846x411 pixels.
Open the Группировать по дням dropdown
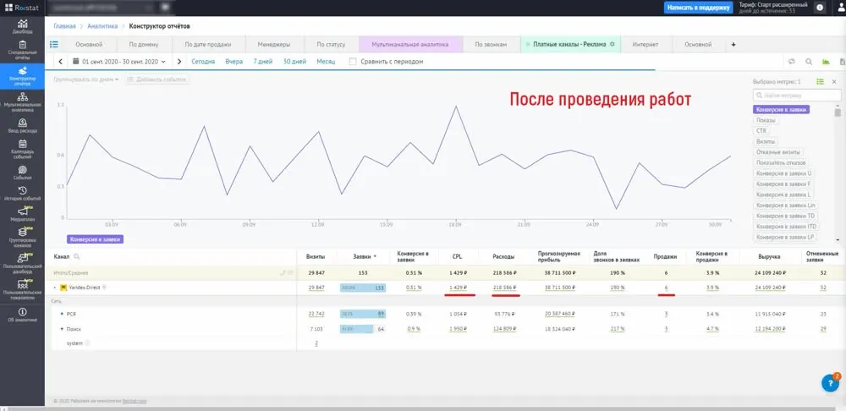point(86,79)
